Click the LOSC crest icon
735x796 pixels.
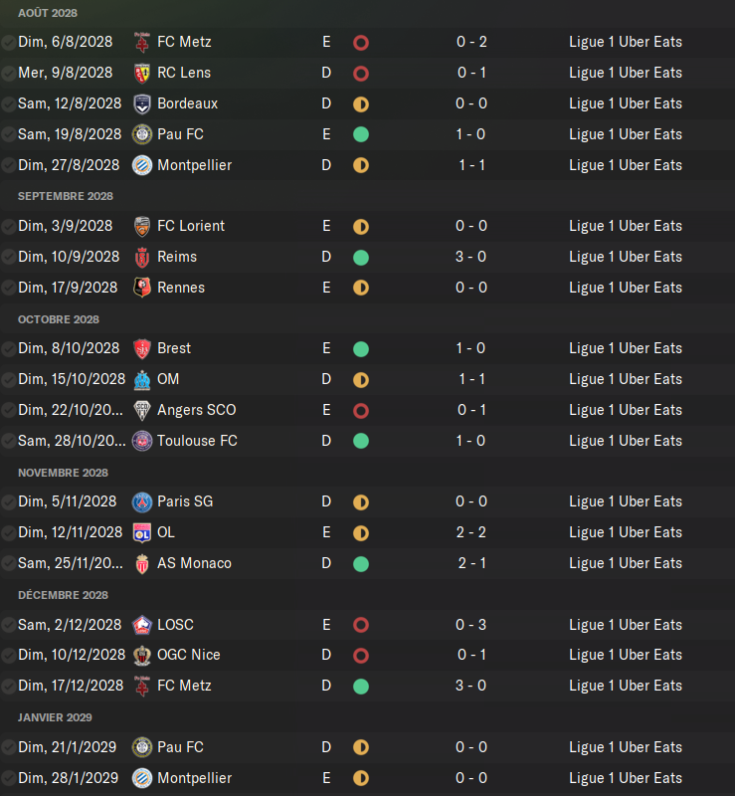142,625
